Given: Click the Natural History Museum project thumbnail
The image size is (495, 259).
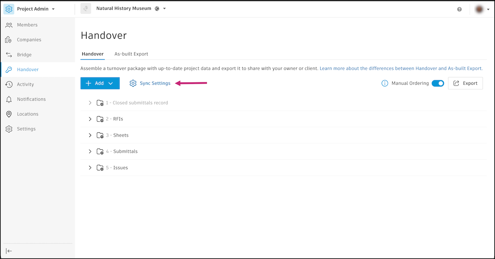Looking at the screenshot, I should pyautogui.click(x=86, y=9).
